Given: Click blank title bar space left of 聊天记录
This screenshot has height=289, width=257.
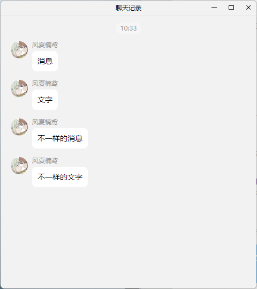Looking at the screenshot, I should (57, 8).
